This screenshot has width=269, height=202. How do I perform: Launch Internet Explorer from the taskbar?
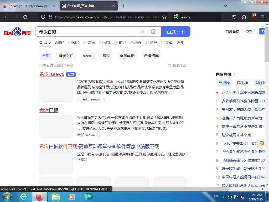(x=23, y=197)
